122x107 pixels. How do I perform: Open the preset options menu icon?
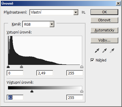point(83,12)
